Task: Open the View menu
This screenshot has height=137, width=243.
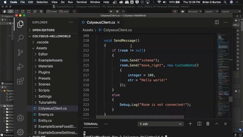Action: coord(54,2)
